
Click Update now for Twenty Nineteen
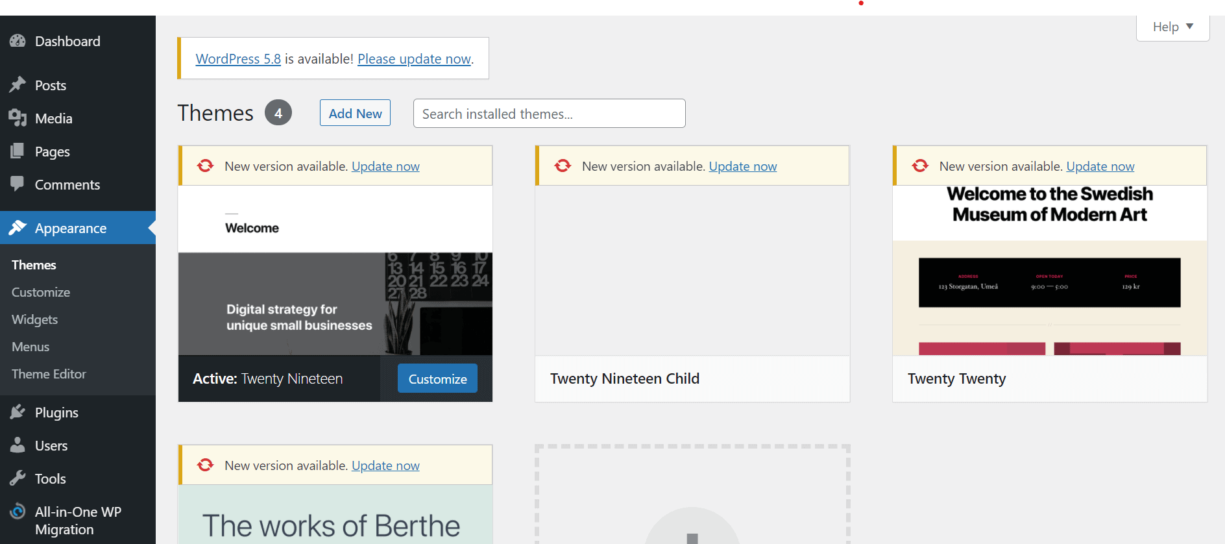pos(385,166)
